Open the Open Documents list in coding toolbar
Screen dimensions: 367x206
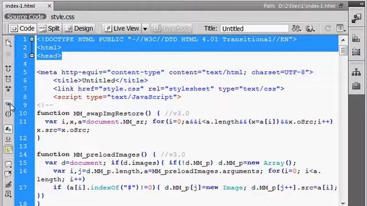pos(8,43)
